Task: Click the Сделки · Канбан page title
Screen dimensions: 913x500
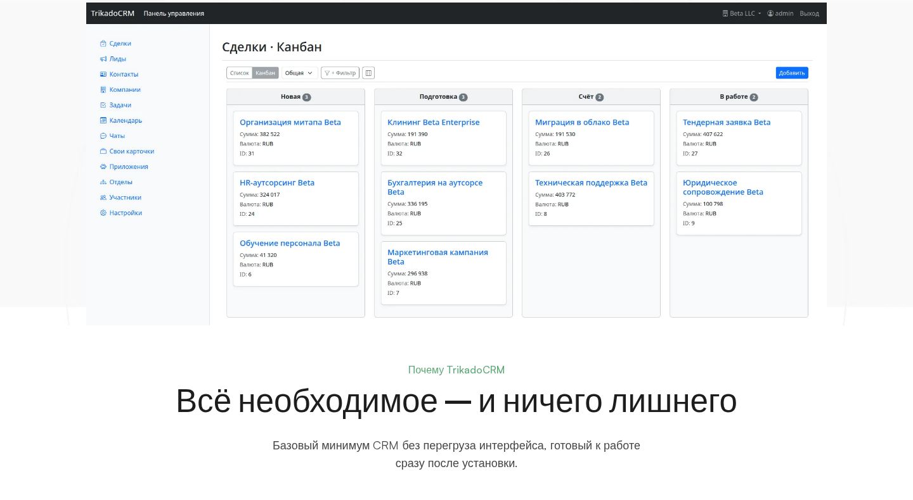Action: 272,47
